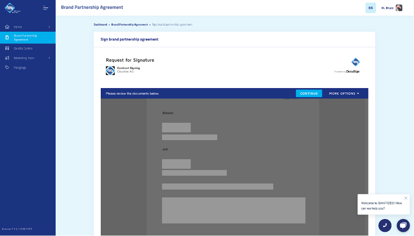Click the Home house icon
The image size is (414, 236).
point(7,27)
